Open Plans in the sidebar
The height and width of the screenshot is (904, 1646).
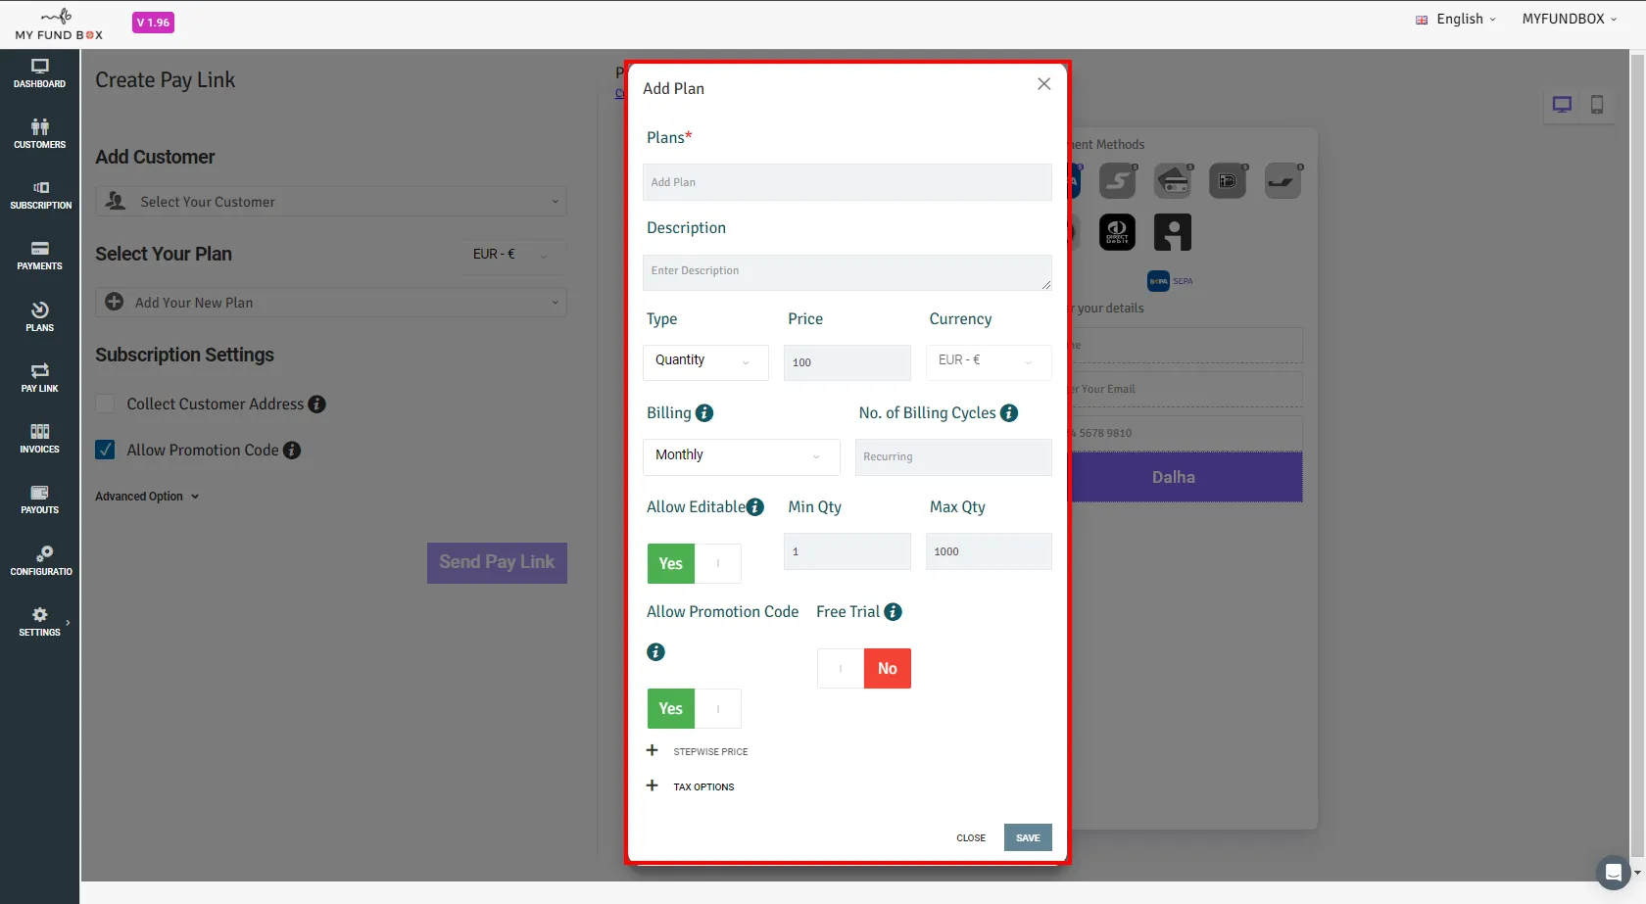[x=39, y=317]
